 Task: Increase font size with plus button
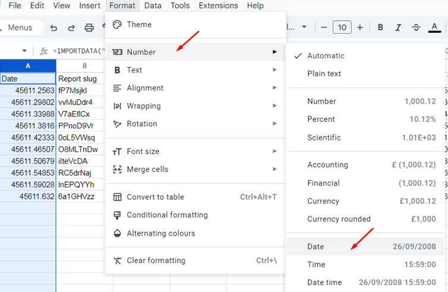pos(360,27)
